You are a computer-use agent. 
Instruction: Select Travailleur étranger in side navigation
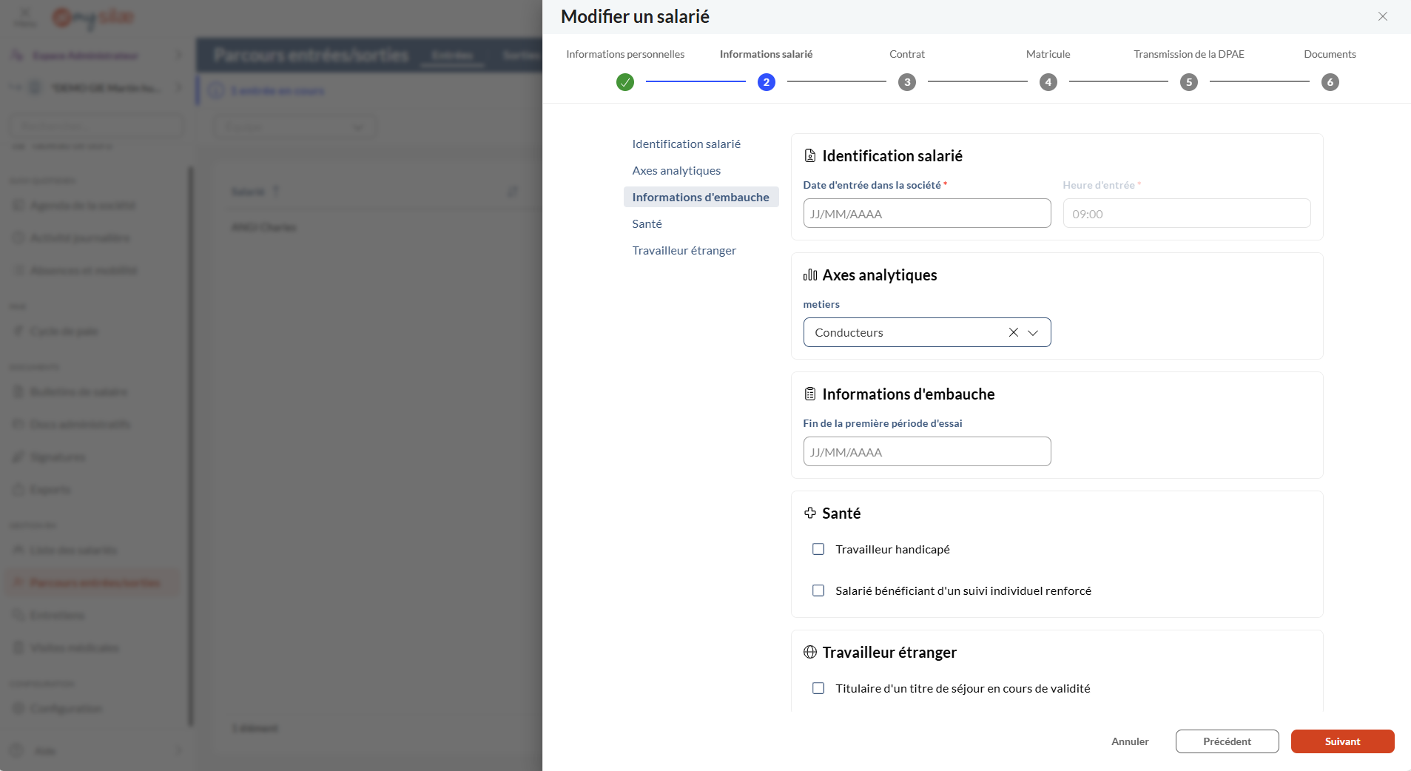[684, 250]
